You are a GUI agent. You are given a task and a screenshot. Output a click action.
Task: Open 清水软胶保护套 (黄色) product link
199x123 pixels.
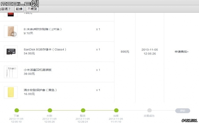pyautogui.click(x=40, y=90)
